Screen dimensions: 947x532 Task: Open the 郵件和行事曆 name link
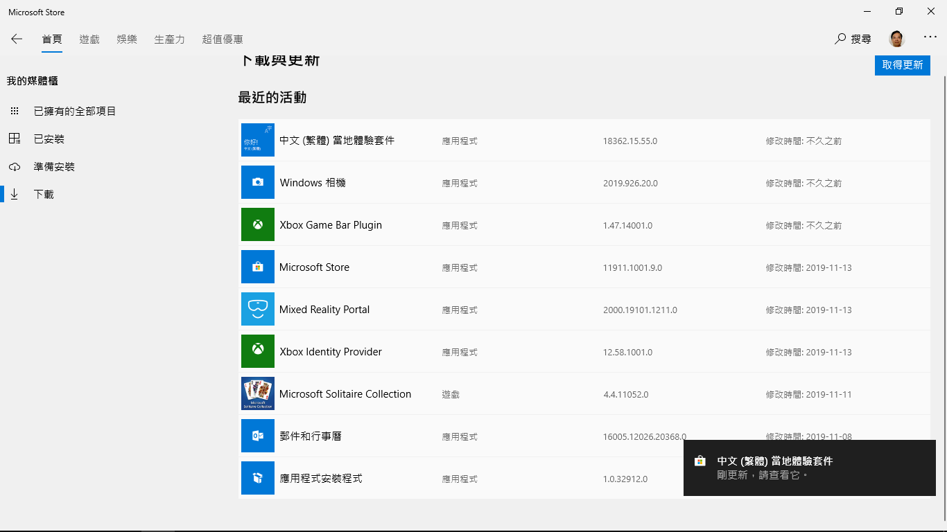(x=311, y=436)
